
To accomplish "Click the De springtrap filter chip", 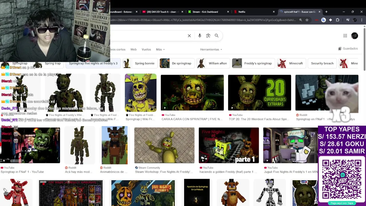I will 177,63.
